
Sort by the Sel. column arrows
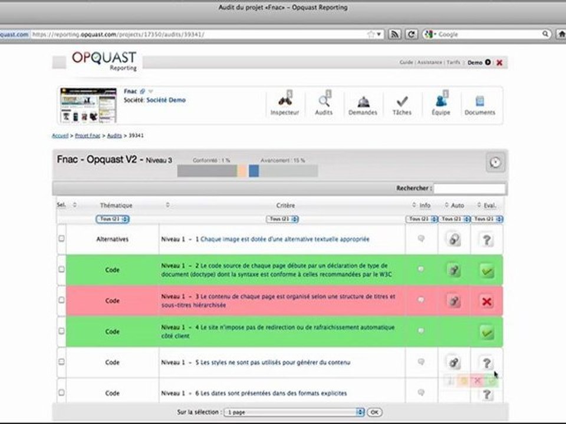click(x=75, y=205)
